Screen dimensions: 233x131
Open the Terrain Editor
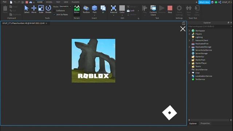77,9
